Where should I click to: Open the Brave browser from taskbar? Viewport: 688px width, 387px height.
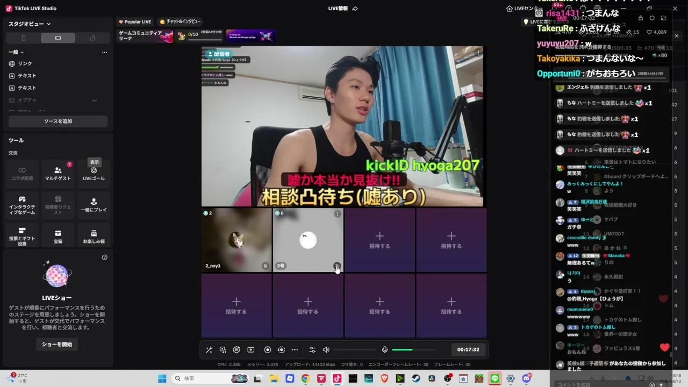384,378
